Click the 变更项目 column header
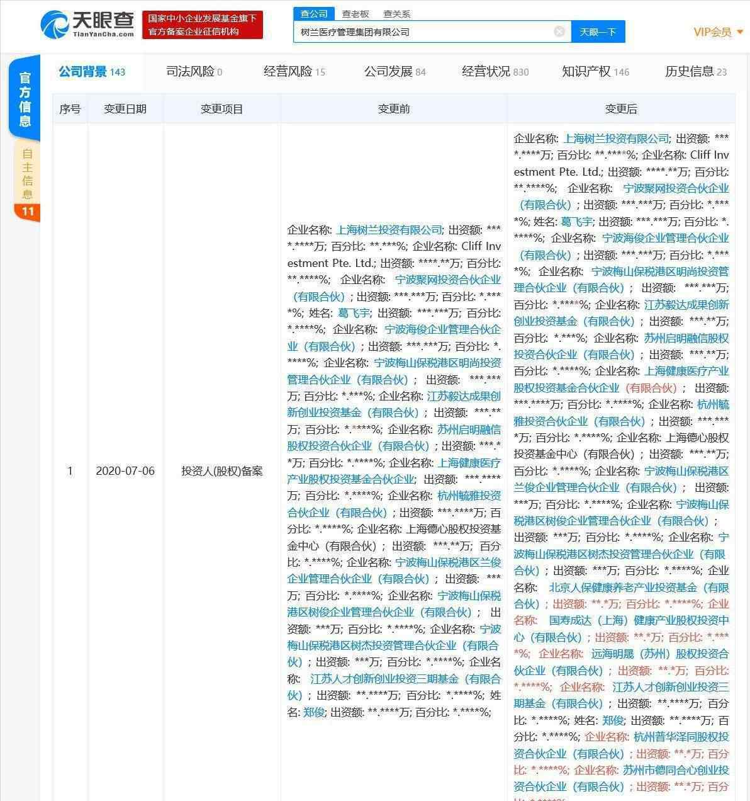 221,109
